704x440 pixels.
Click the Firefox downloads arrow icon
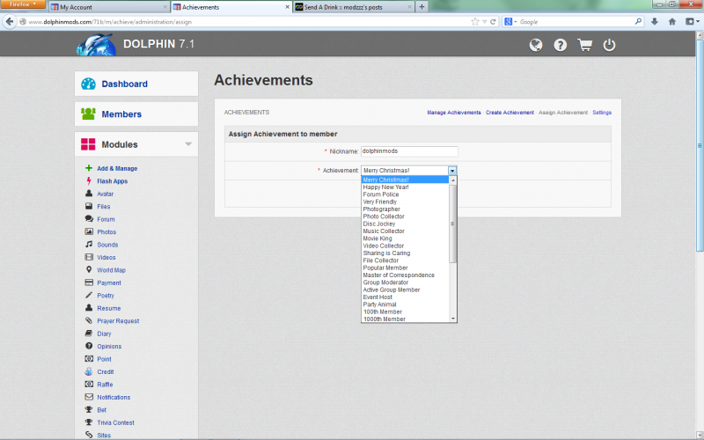[x=655, y=21]
